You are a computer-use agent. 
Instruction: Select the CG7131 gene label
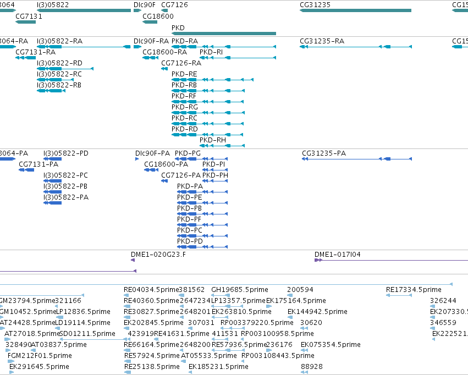tap(29, 16)
